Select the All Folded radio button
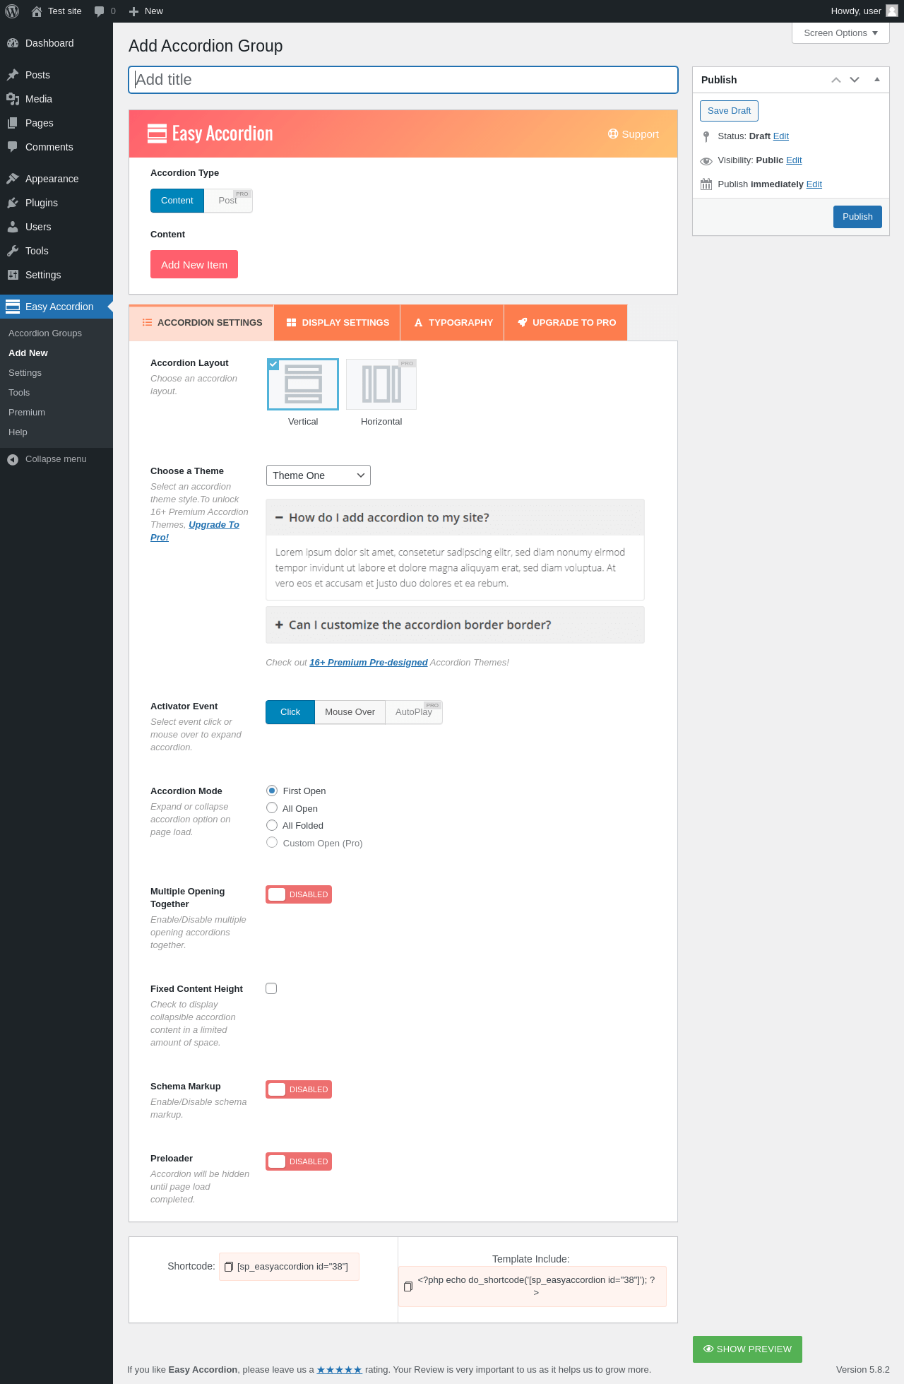Screen dimensions: 904x1384 pos(272,825)
